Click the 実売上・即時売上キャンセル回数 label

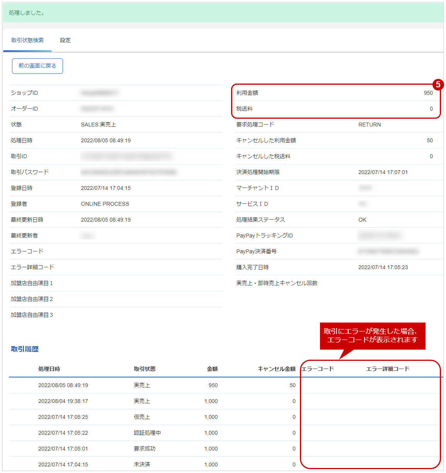277,283
